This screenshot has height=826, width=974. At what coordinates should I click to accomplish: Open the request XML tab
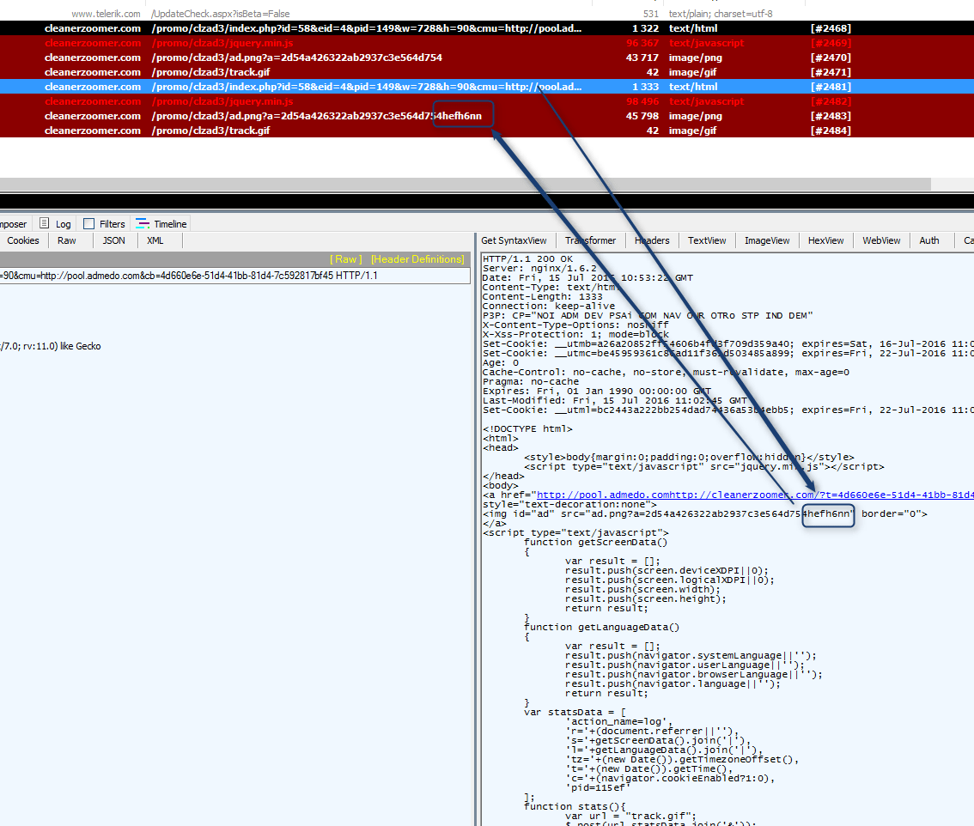pyautogui.click(x=155, y=240)
